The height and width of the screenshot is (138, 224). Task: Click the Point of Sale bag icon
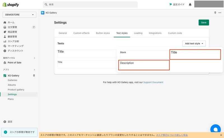click(5, 63)
